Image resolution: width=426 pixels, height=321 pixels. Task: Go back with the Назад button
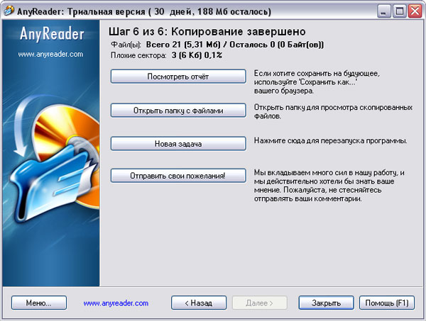pos(199,303)
